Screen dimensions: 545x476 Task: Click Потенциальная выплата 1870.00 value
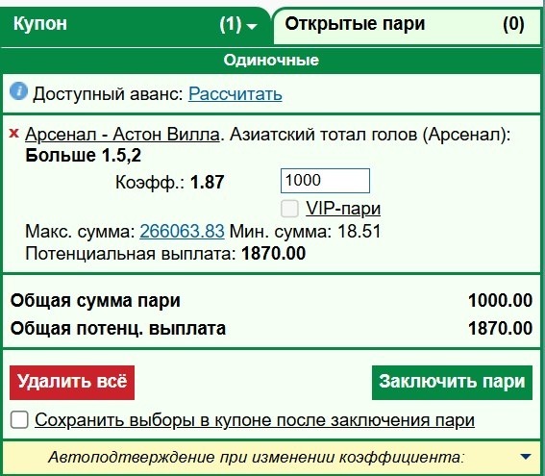coord(274,254)
